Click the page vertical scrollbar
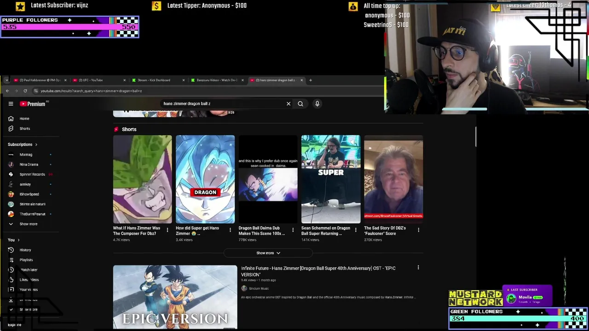Image resolution: width=589 pixels, height=331 pixels. [476, 137]
